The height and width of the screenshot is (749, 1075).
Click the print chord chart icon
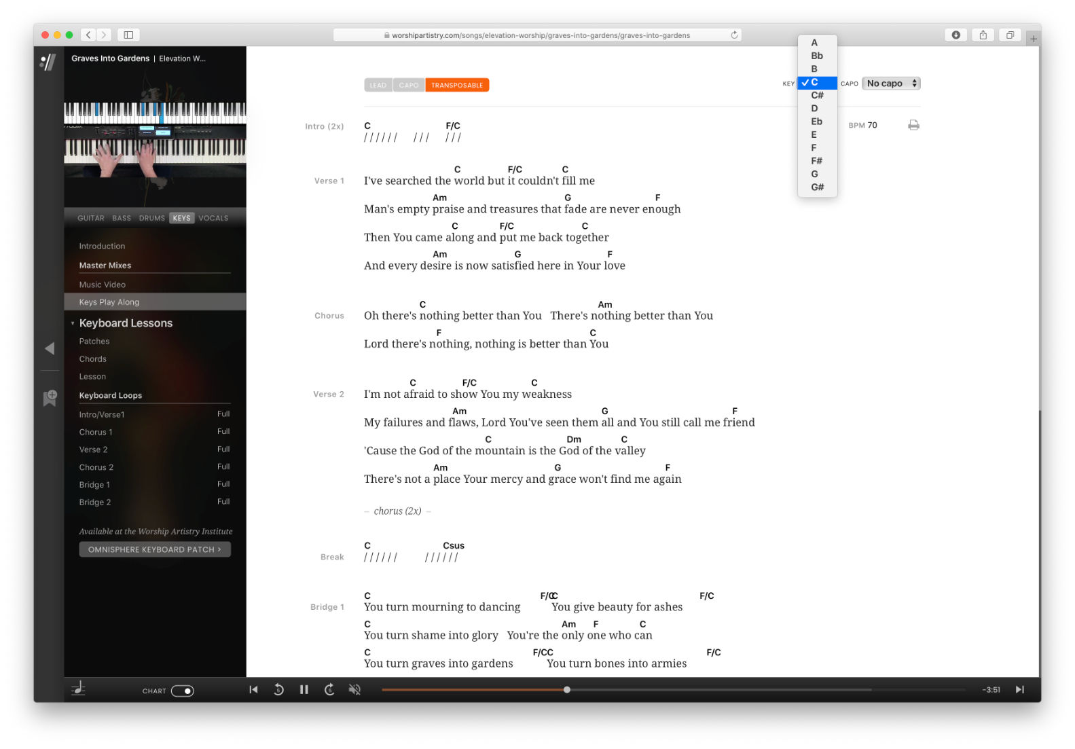tap(913, 125)
